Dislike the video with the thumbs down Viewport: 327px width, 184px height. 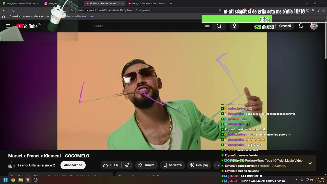point(127,165)
